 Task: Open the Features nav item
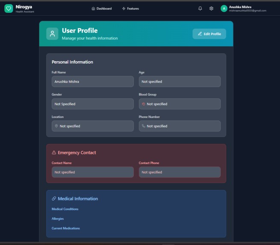tap(130, 9)
